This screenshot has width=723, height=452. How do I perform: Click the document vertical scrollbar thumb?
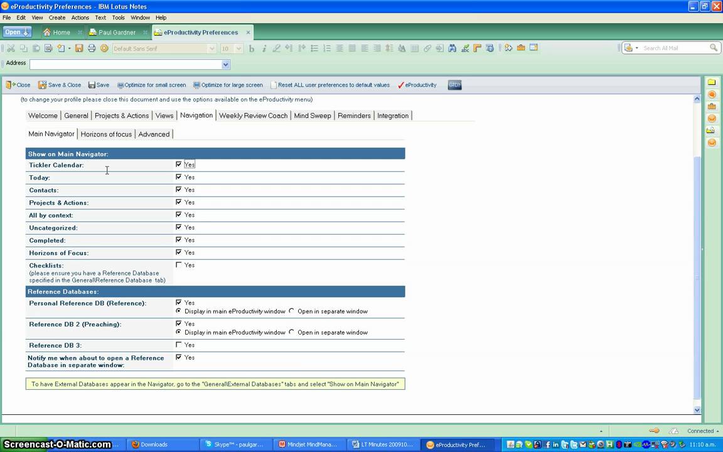(697, 277)
